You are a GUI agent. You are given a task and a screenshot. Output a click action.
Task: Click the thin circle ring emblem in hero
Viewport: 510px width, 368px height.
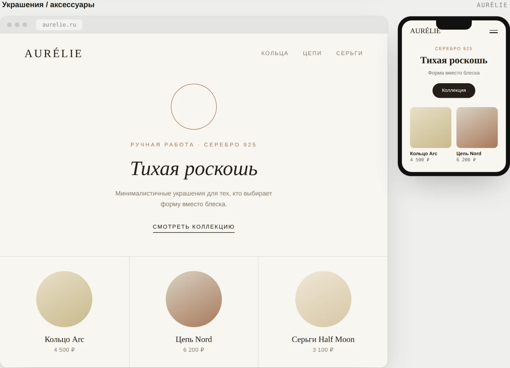[194, 107]
